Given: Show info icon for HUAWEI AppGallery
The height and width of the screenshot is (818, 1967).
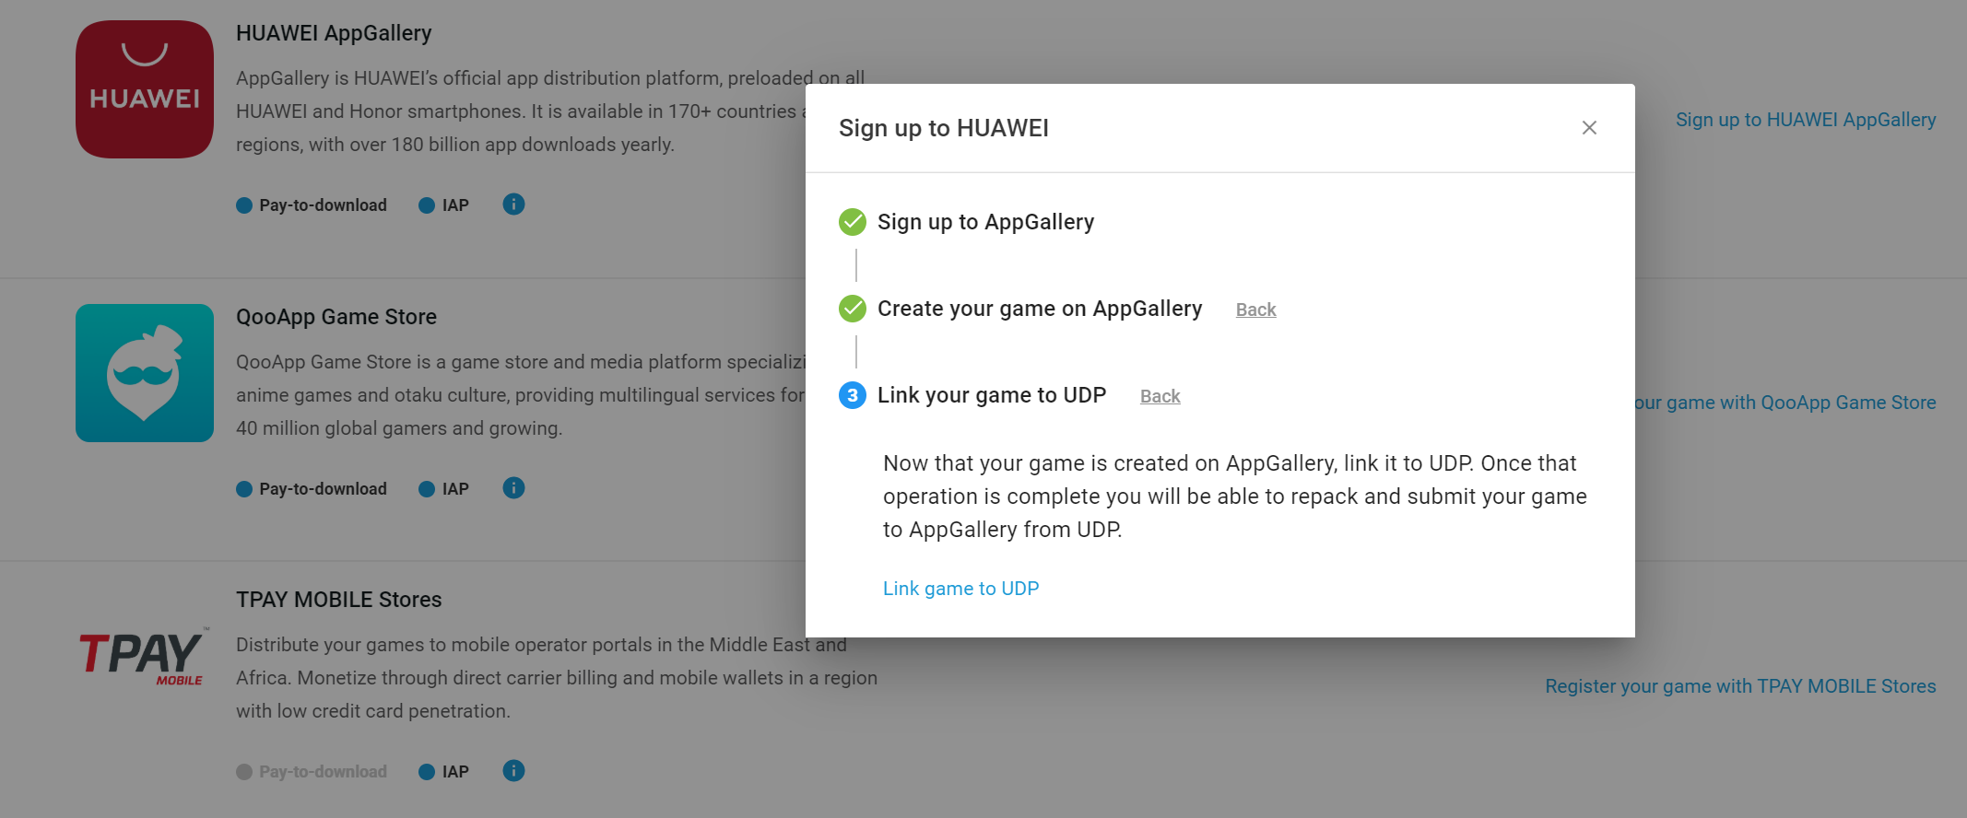Looking at the screenshot, I should [x=513, y=204].
